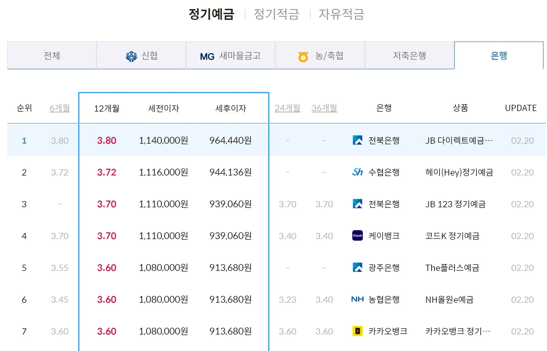Open NH올원e예금 product
Viewport: 547px width, 351px height.
pyautogui.click(x=449, y=299)
